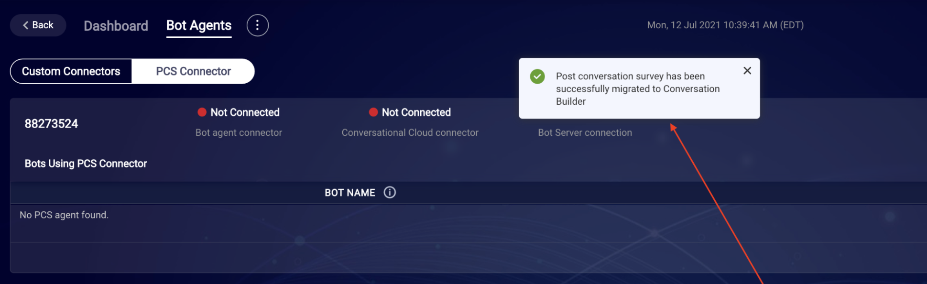Go back using the Back button
The width and height of the screenshot is (927, 284).
(38, 25)
